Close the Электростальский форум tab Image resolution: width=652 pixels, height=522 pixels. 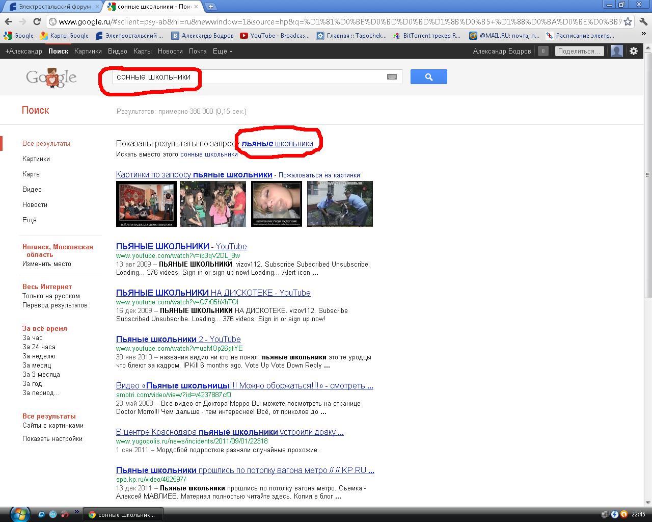pos(97,7)
